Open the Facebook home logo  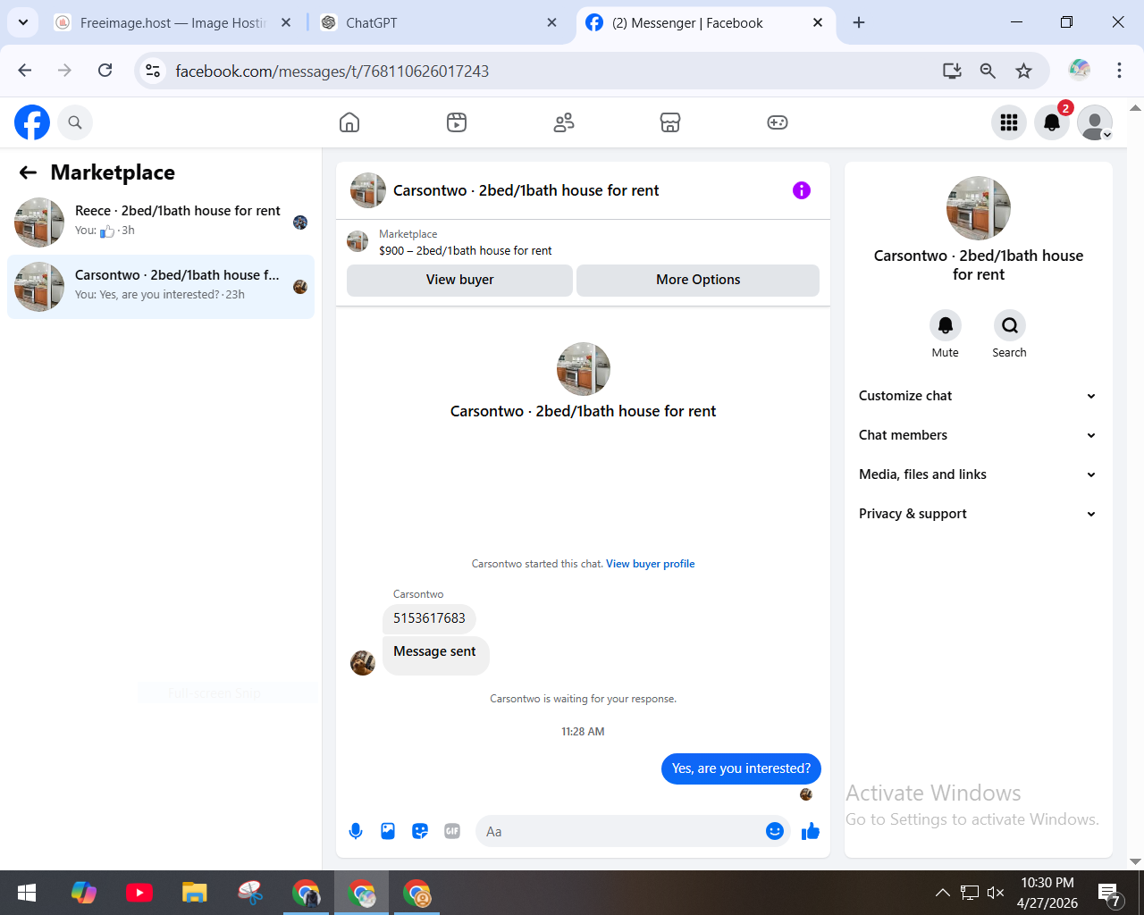(x=32, y=122)
